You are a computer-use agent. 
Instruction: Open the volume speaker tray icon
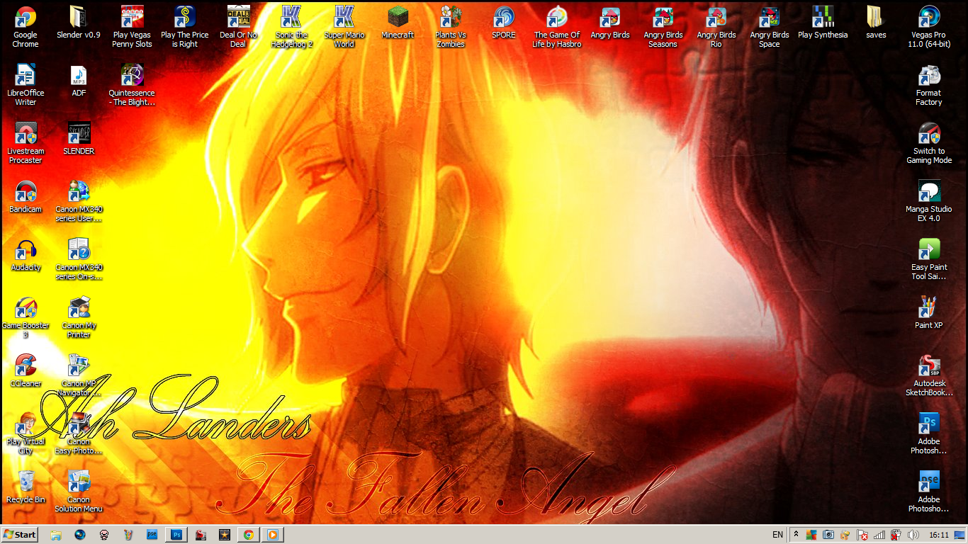(913, 535)
